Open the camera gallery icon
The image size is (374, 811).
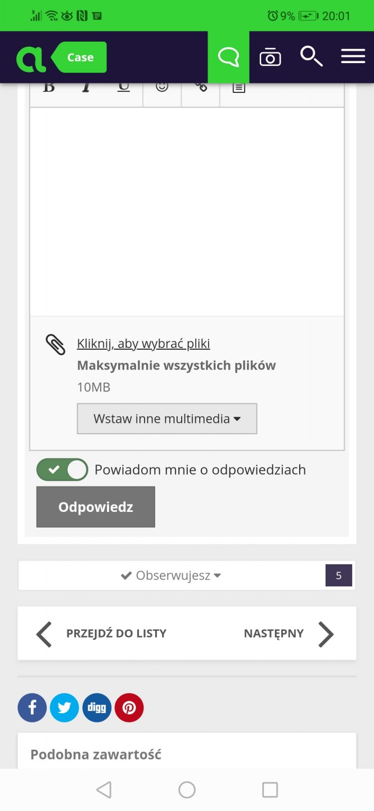click(270, 57)
